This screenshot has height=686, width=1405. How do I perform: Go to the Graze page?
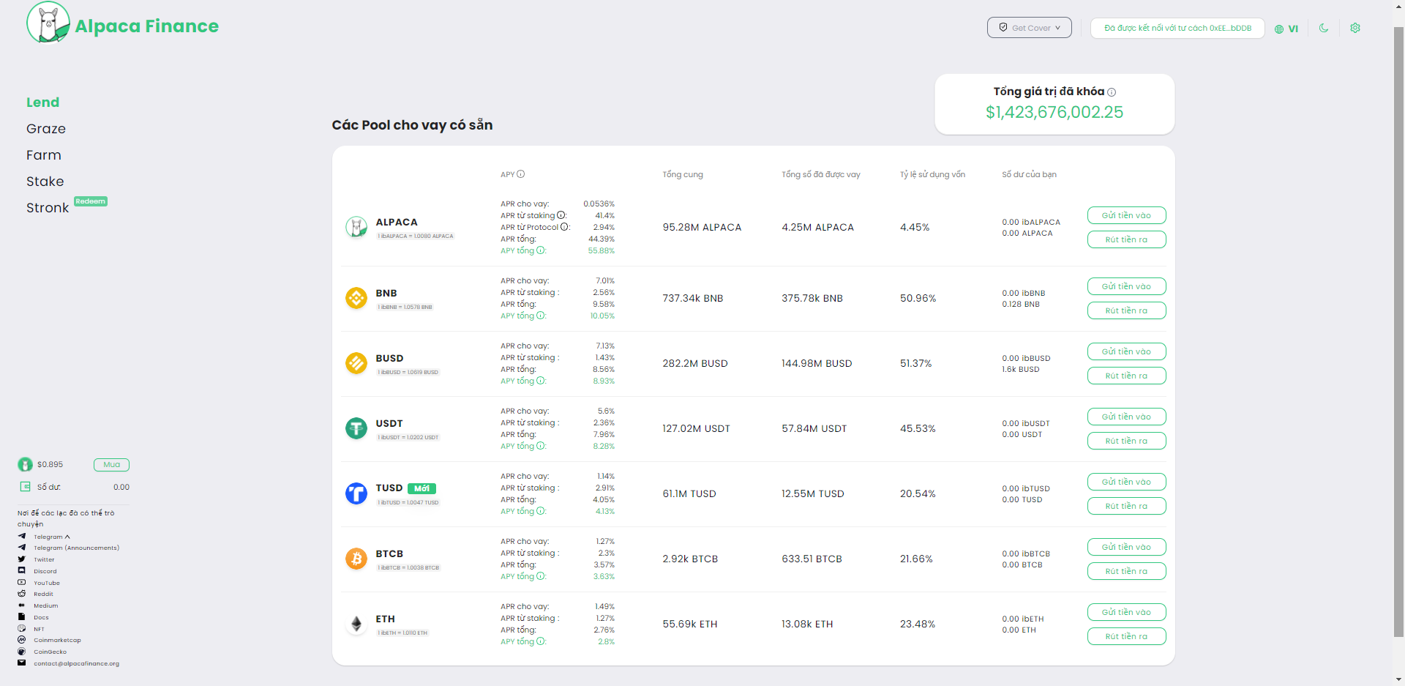click(x=46, y=129)
